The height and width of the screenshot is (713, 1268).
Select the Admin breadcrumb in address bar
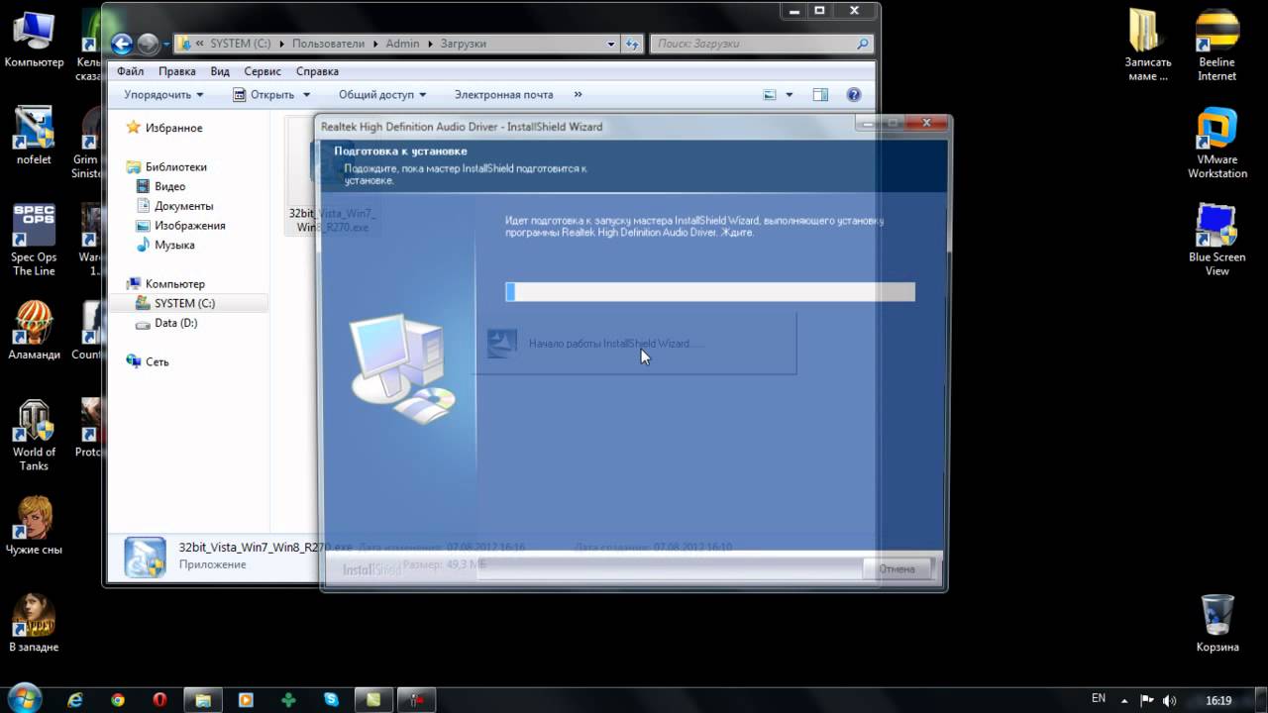pos(402,44)
